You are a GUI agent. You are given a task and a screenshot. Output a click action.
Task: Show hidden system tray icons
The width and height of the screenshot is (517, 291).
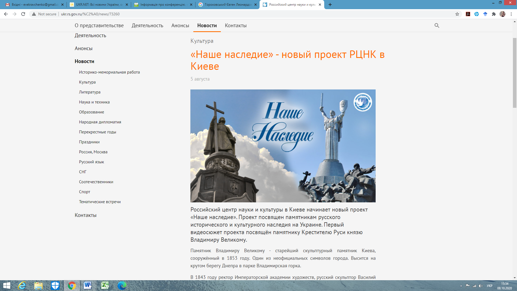click(461, 286)
